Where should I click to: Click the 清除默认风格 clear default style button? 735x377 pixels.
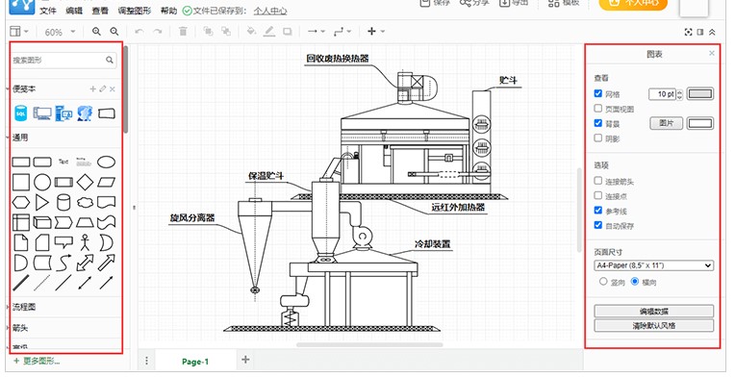click(654, 325)
